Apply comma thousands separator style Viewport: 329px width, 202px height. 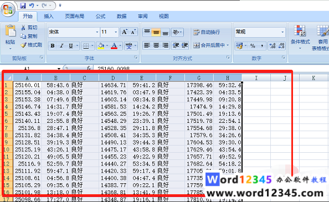(x=262, y=46)
